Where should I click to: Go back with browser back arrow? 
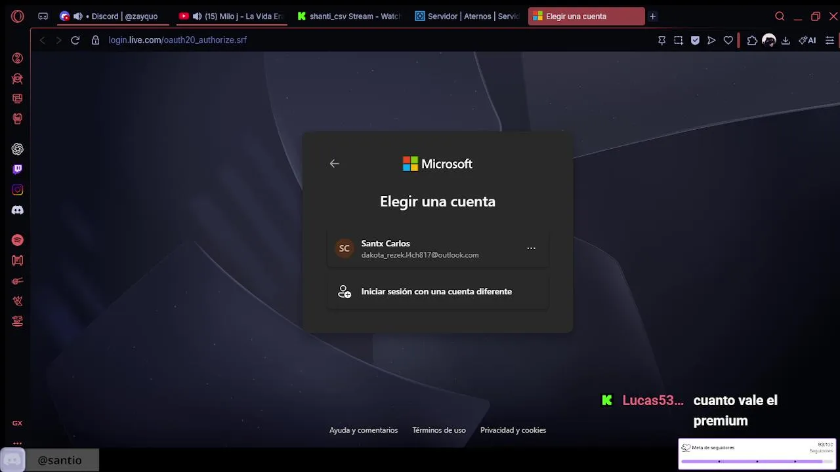(42, 40)
